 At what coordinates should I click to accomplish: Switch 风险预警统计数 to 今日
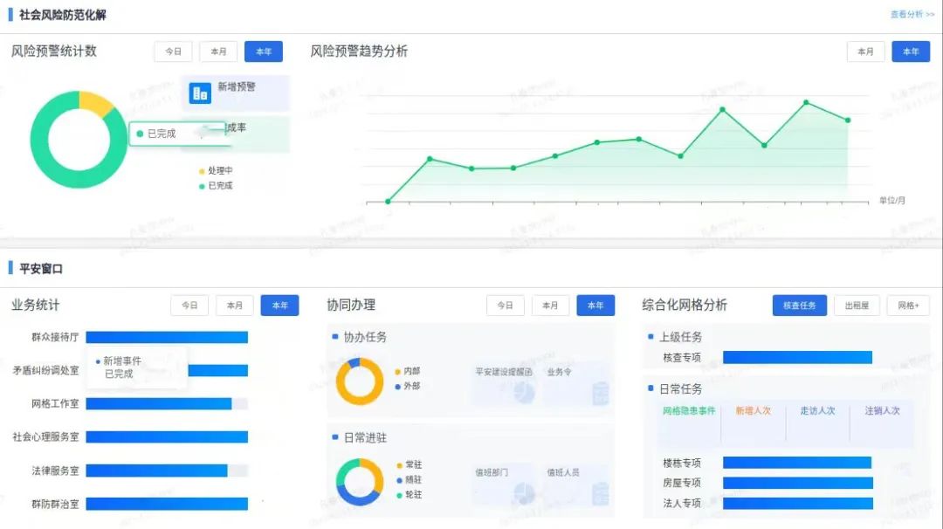173,52
